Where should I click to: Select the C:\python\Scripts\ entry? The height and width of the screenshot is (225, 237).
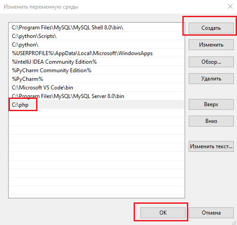point(97,36)
